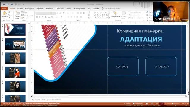The width and height of the screenshot is (190, 107).
Task: Click the lightbulb tell-me icon
Action: point(103,8)
